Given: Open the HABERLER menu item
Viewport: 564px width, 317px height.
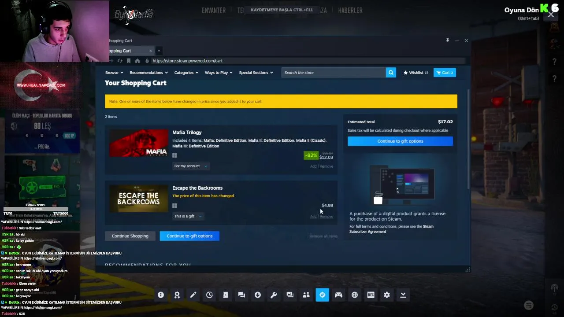Looking at the screenshot, I should click(350, 10).
